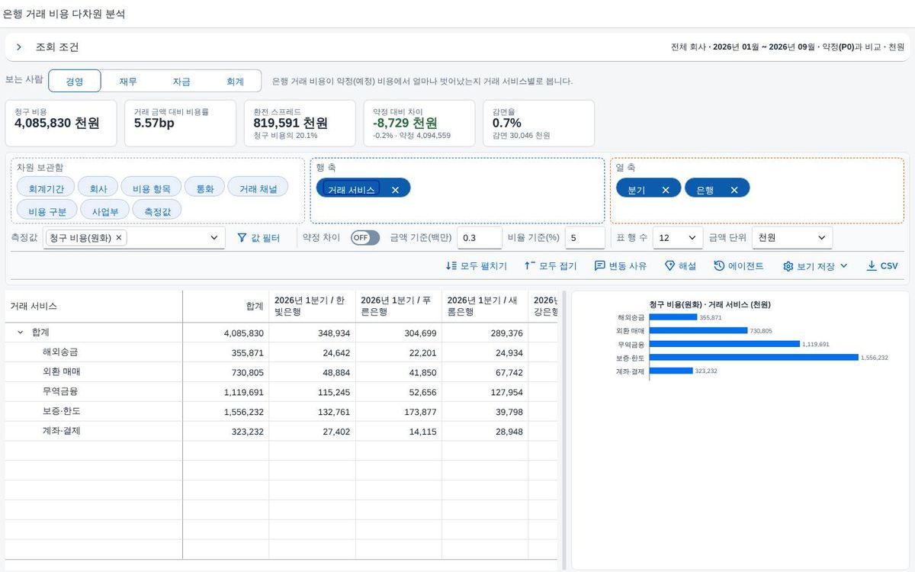
Task: Toggle the 약정 차이 switch
Action: 365,238
